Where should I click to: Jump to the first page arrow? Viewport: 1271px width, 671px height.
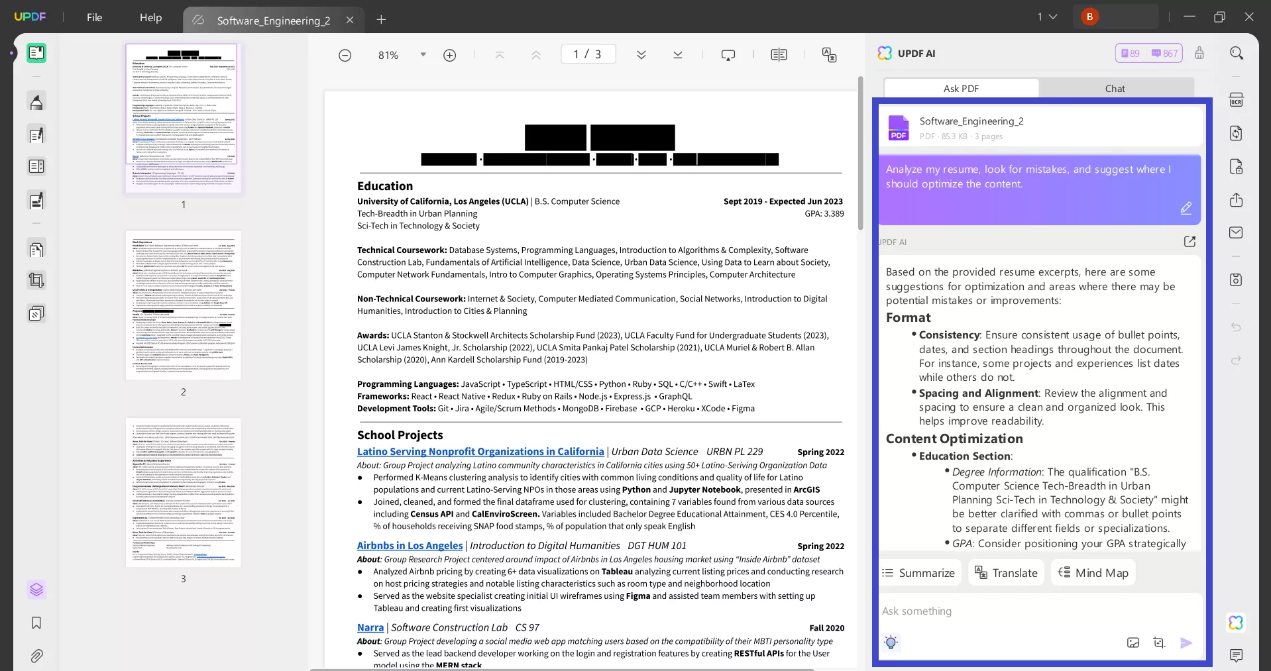(x=500, y=55)
